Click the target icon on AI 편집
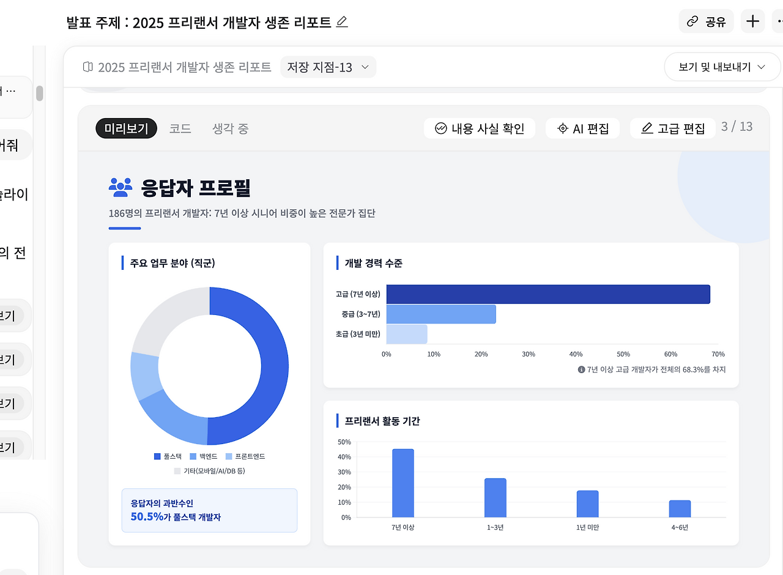The height and width of the screenshot is (575, 783). pos(562,128)
